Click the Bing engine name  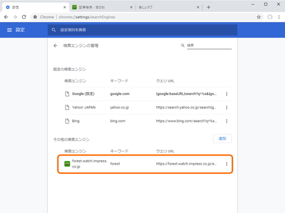pos(76,121)
